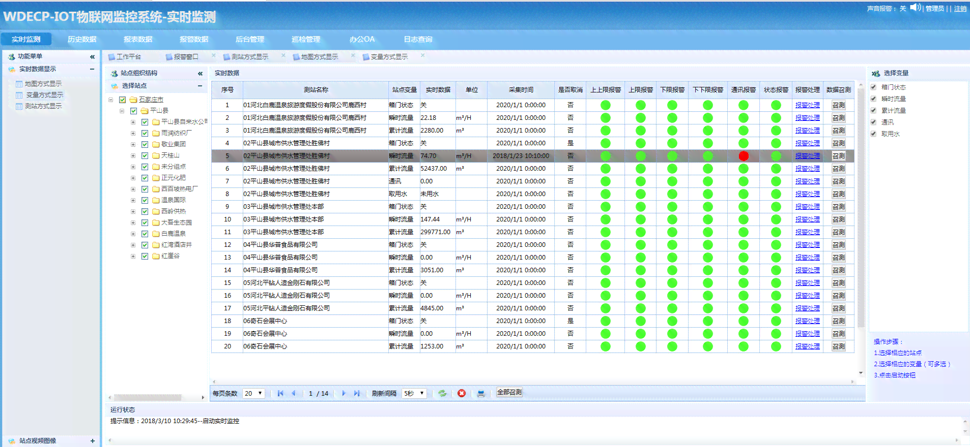Close the 地图方式显示 tab

[x=353, y=56]
